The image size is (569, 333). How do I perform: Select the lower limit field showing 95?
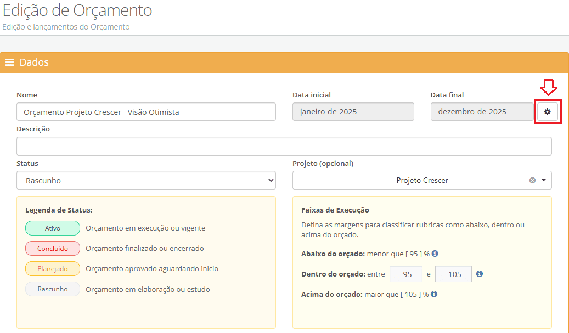tap(405, 274)
